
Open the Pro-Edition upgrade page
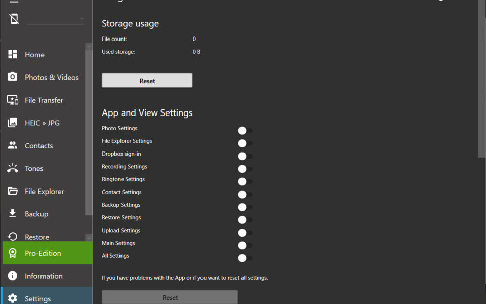click(x=48, y=253)
